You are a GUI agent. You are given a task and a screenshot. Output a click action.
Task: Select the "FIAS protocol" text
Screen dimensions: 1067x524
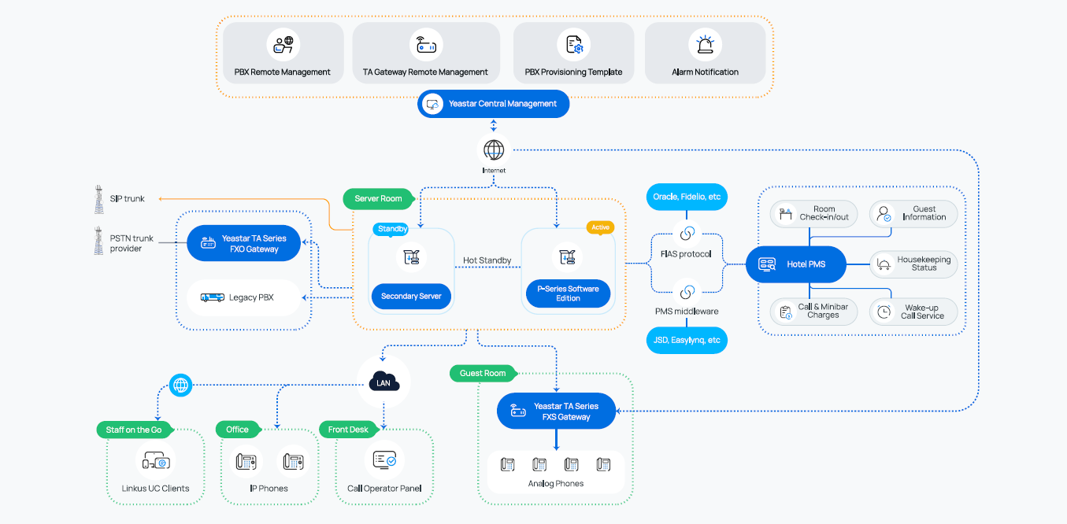coord(686,254)
